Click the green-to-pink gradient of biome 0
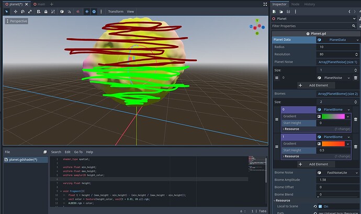 334,116
